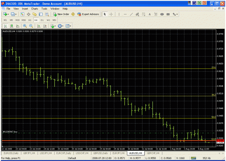This screenshot has width=226, height=161.
Task: Click the MDI chart icon beside File menu
Action: [x=3, y=9]
